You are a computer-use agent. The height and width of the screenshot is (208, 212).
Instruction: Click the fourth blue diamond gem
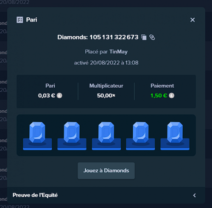[141, 133]
